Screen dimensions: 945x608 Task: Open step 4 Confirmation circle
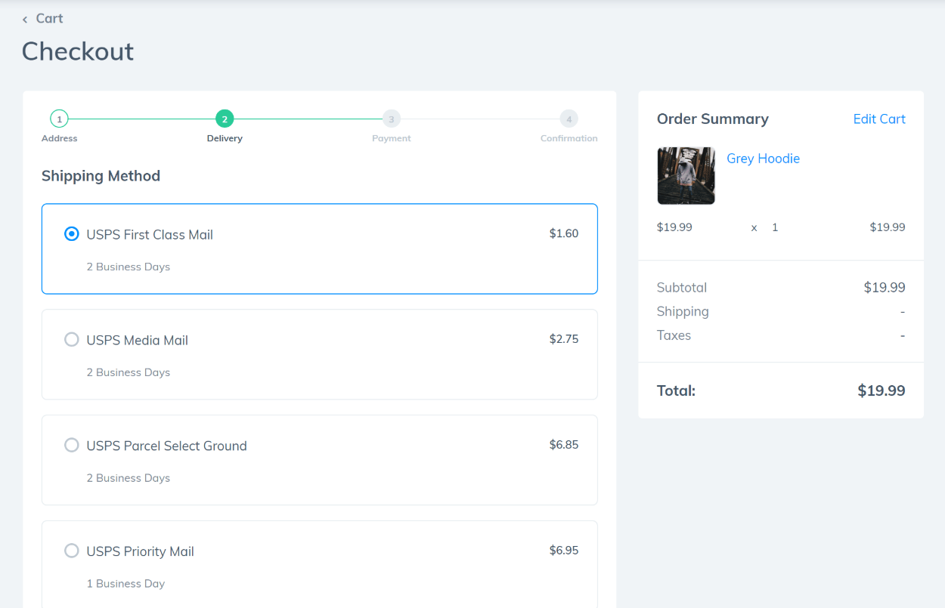(569, 119)
